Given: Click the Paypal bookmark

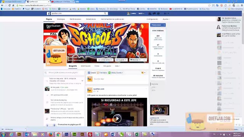Looking at the screenshot, I should [x=26, y=9].
